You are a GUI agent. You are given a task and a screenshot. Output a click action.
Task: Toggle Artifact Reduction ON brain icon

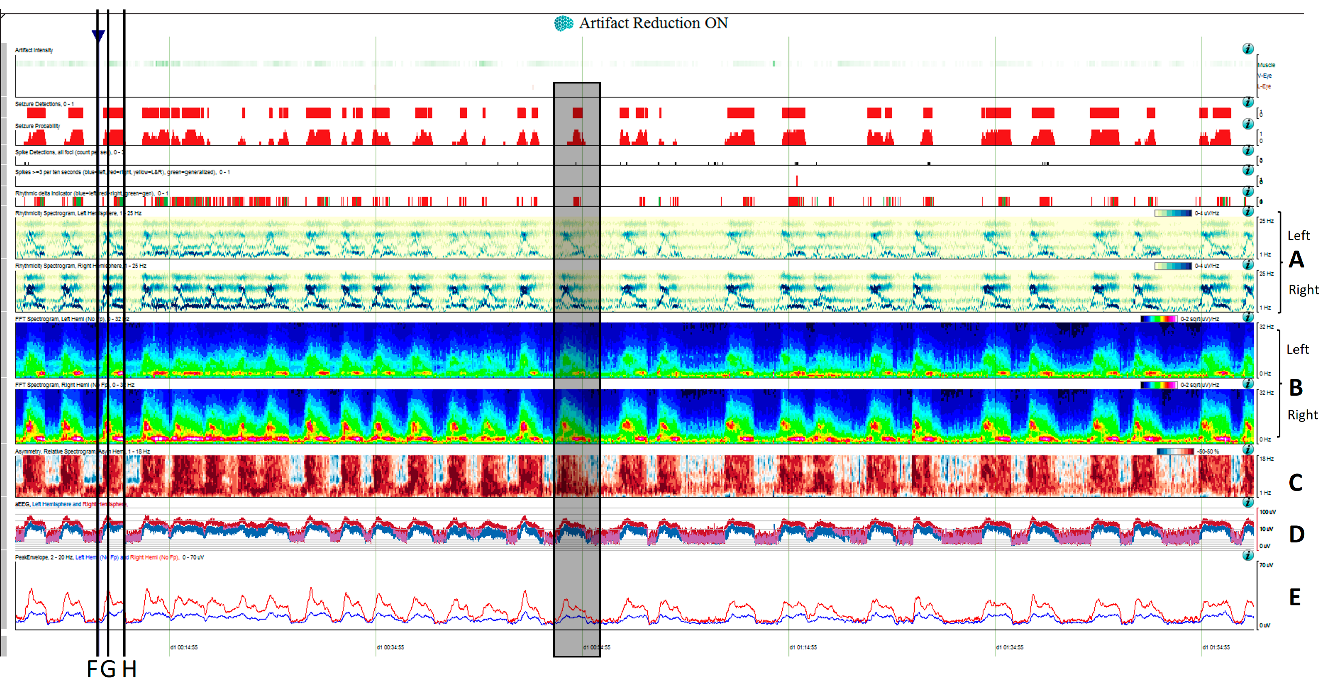(x=564, y=23)
